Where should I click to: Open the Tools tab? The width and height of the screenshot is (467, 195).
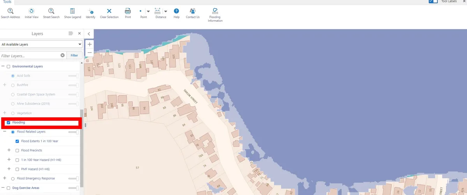click(x=7, y=2)
